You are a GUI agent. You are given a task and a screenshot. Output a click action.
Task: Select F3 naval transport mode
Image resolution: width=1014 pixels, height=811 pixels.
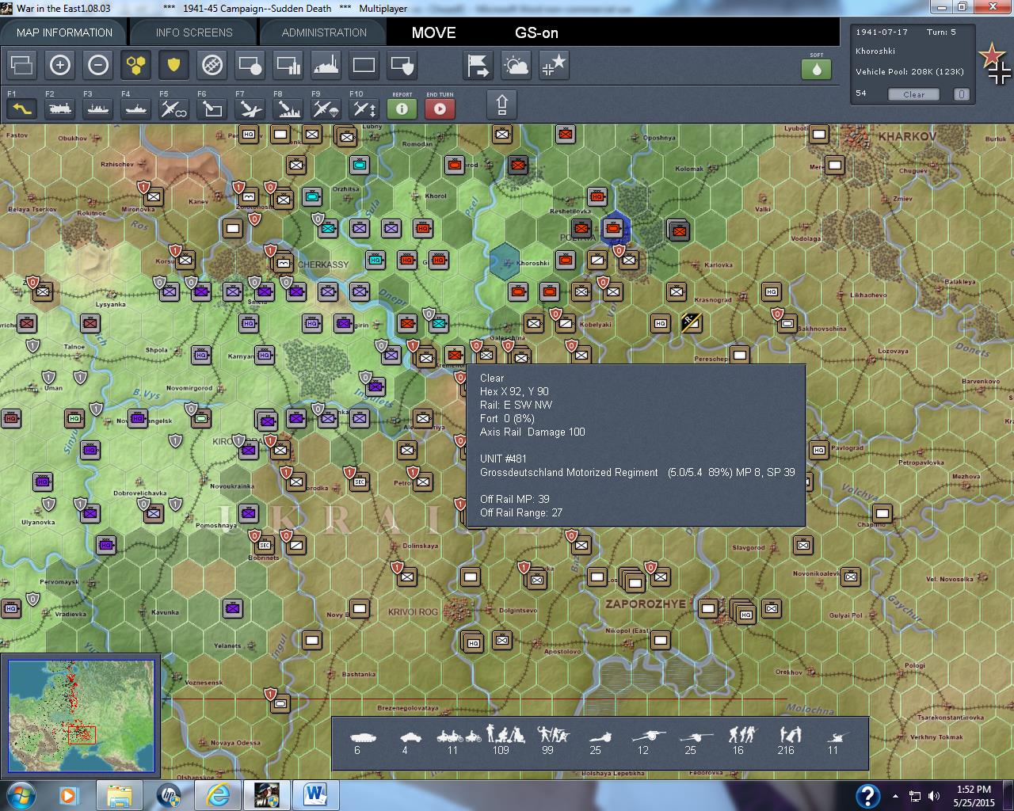pos(98,109)
